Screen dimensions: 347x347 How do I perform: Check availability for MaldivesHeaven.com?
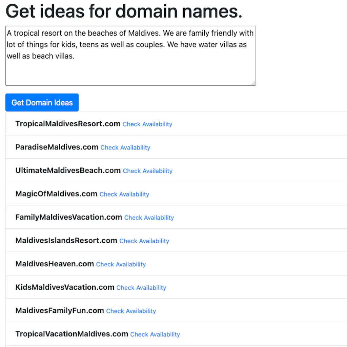tap(121, 264)
